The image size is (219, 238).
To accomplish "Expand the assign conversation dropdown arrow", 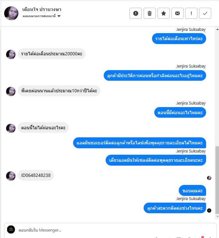I will pyautogui.click(x=59, y=16).
